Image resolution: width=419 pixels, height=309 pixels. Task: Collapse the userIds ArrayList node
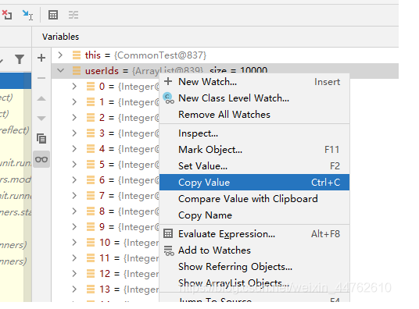coord(61,71)
